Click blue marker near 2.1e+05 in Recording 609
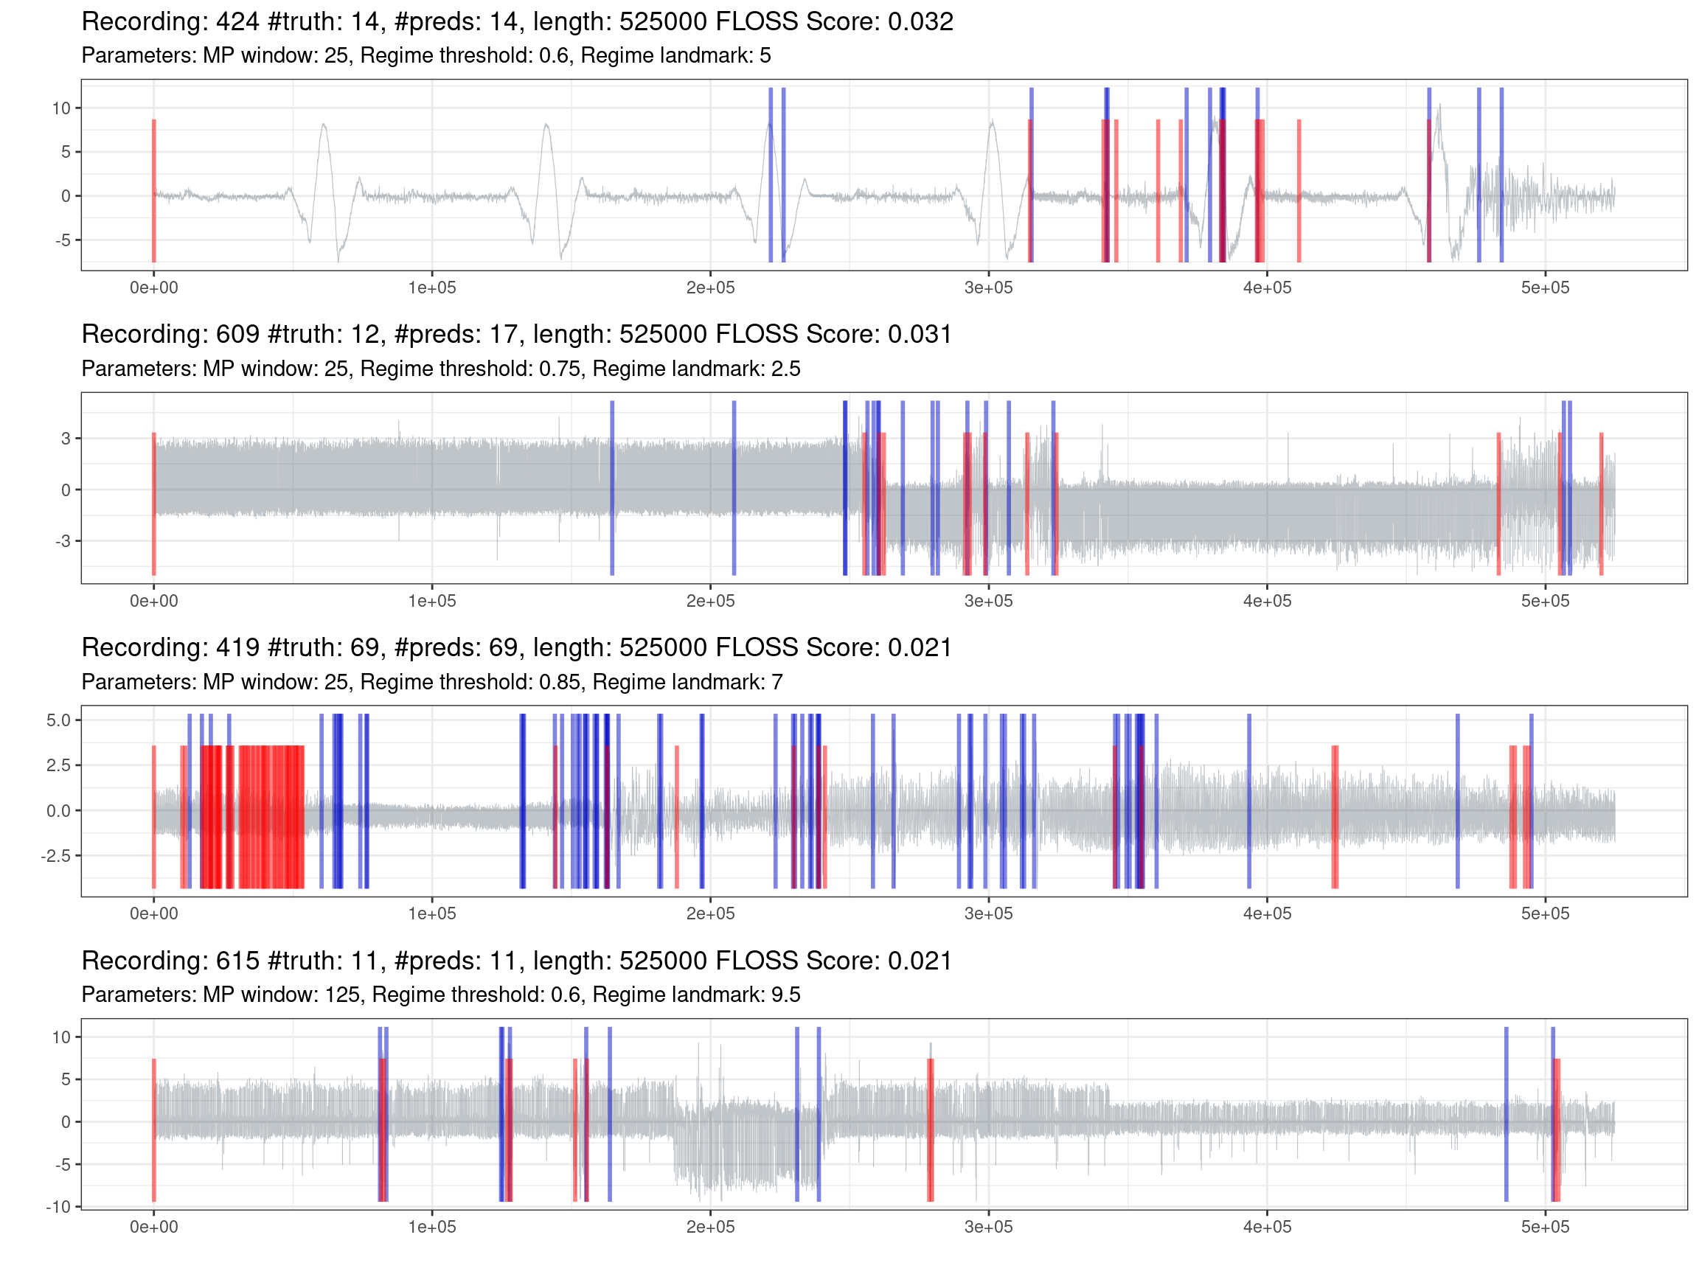 [x=734, y=488]
